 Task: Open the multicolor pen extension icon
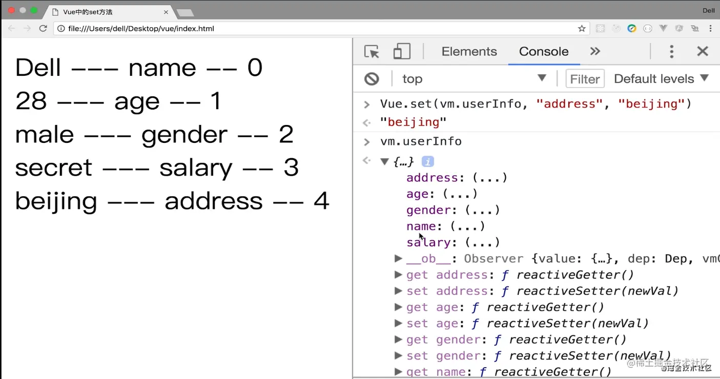pos(632,29)
